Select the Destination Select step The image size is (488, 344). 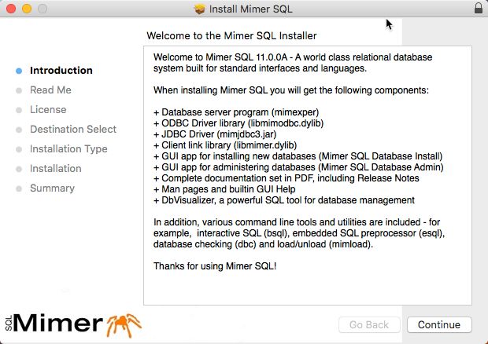point(73,129)
